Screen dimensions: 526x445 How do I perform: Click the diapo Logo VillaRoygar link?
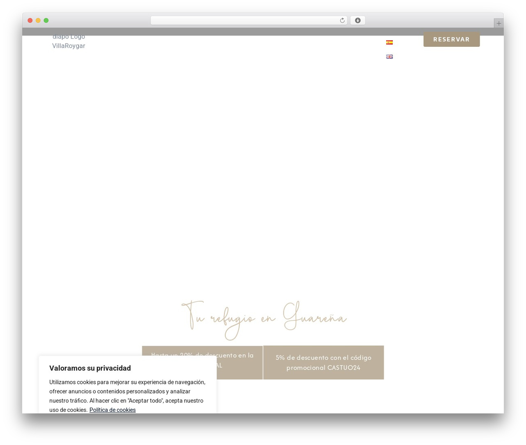(x=69, y=41)
